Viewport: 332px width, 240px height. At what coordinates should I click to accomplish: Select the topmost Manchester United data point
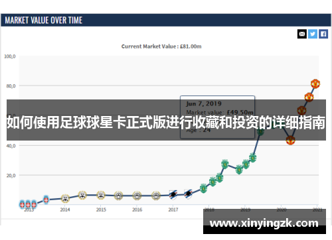[315, 84]
